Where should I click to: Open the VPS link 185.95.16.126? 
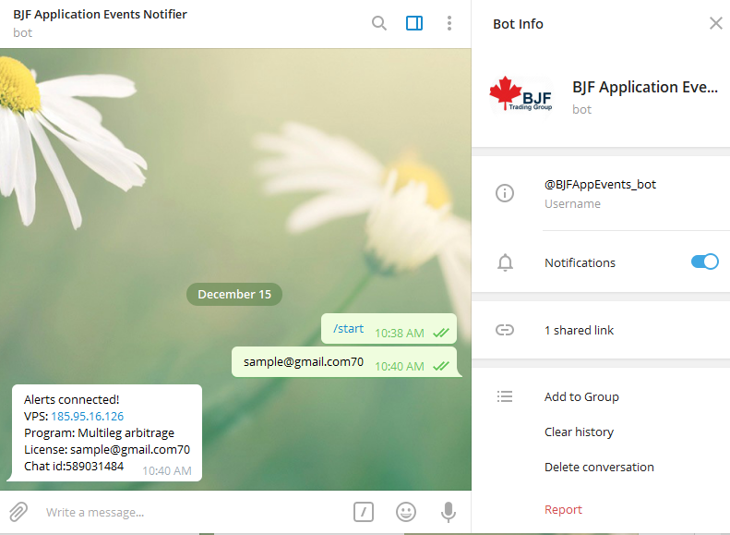(x=87, y=416)
